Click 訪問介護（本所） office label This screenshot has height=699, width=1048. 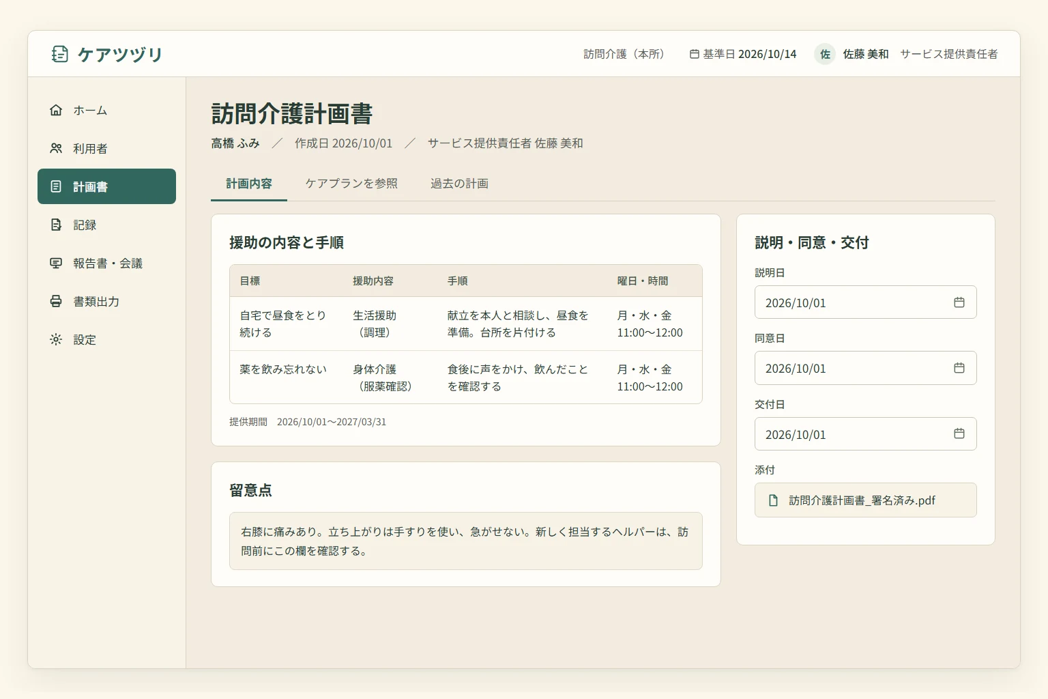coord(626,54)
